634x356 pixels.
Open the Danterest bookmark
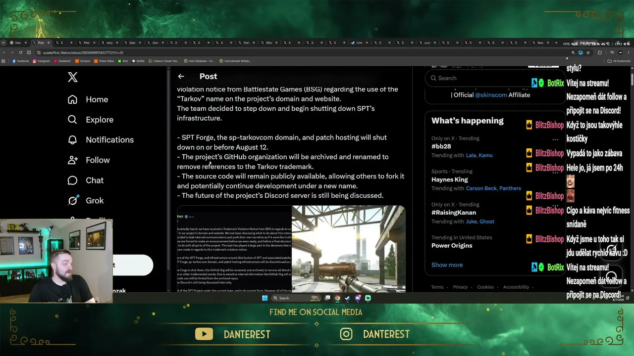(x=62, y=61)
